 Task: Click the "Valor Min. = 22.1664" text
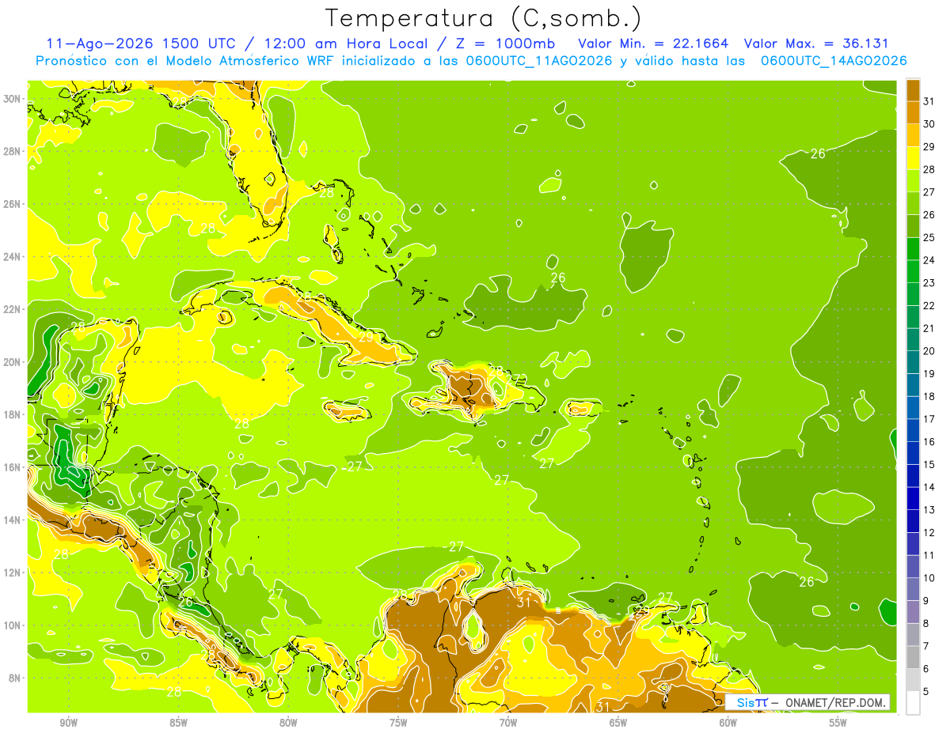coord(653,43)
